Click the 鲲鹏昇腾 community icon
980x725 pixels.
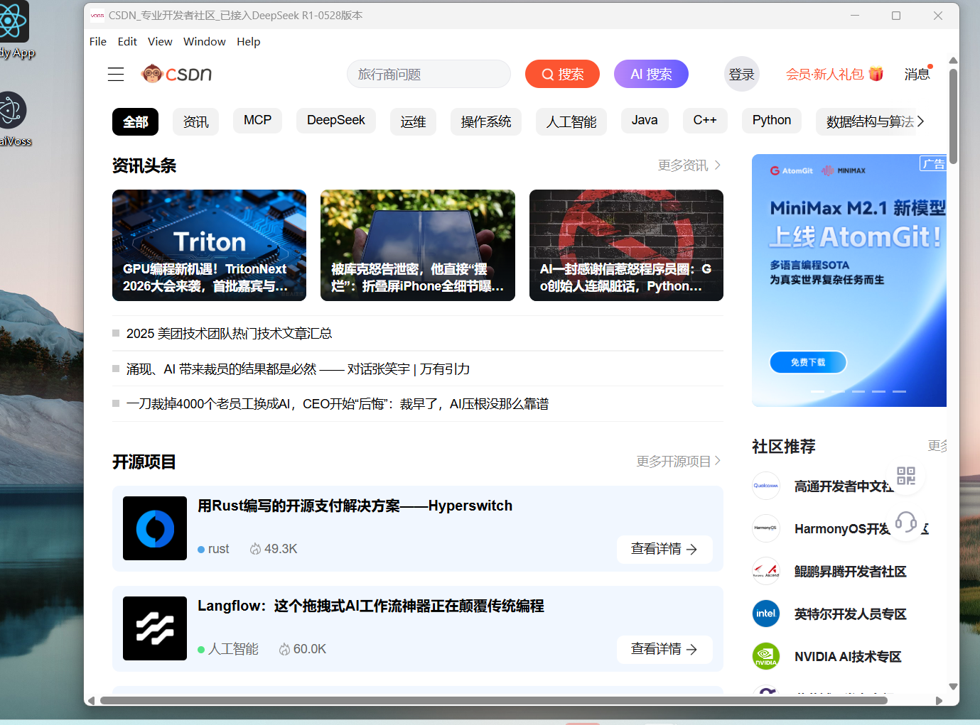[766, 571]
